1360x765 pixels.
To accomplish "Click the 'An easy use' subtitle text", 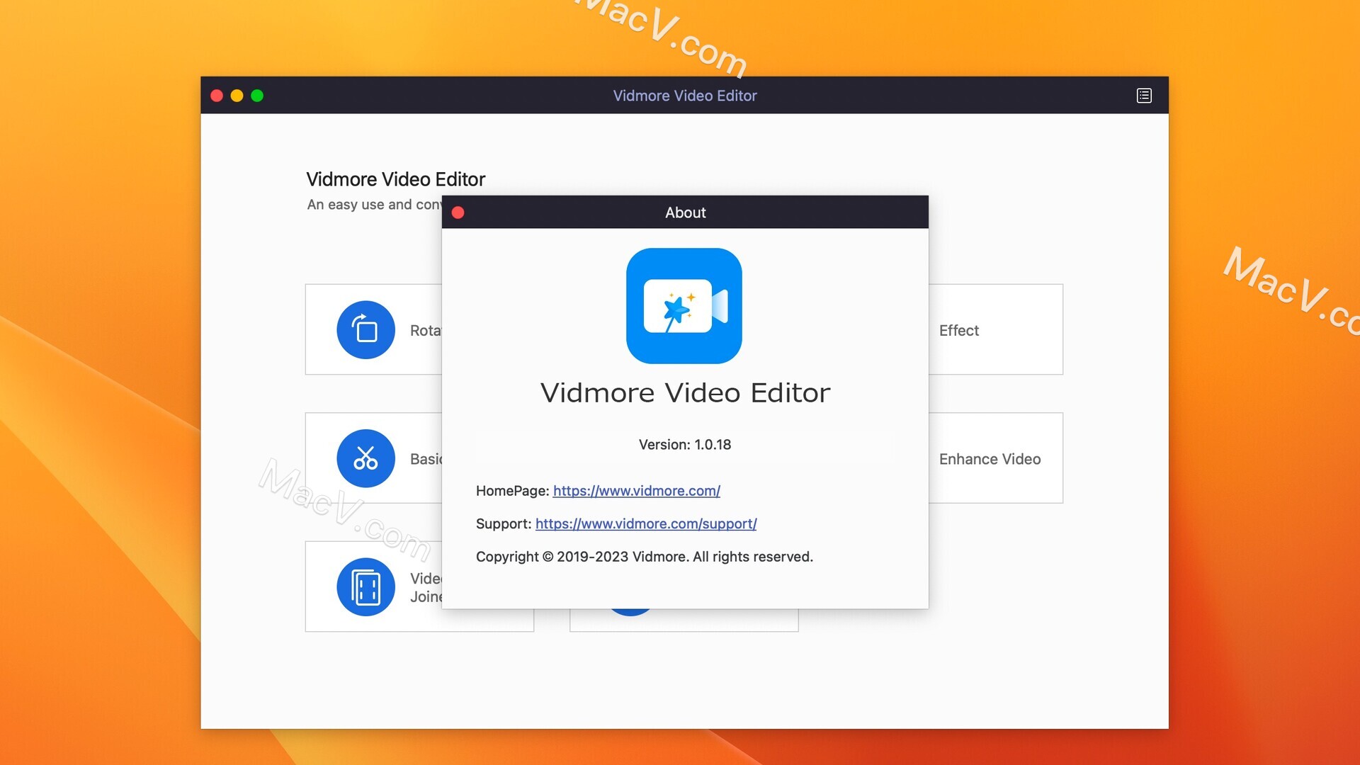I will click(x=374, y=205).
